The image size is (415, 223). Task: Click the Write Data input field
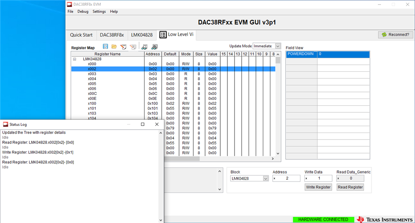pos(318,178)
